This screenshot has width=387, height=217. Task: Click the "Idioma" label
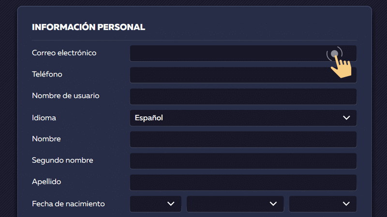tap(44, 118)
